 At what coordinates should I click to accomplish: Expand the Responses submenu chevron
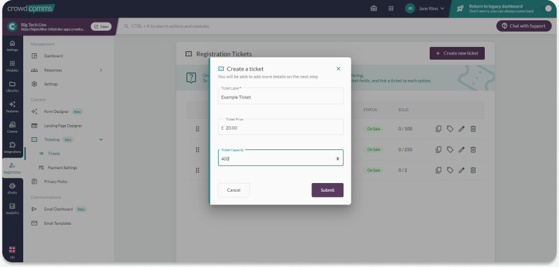coord(101,70)
